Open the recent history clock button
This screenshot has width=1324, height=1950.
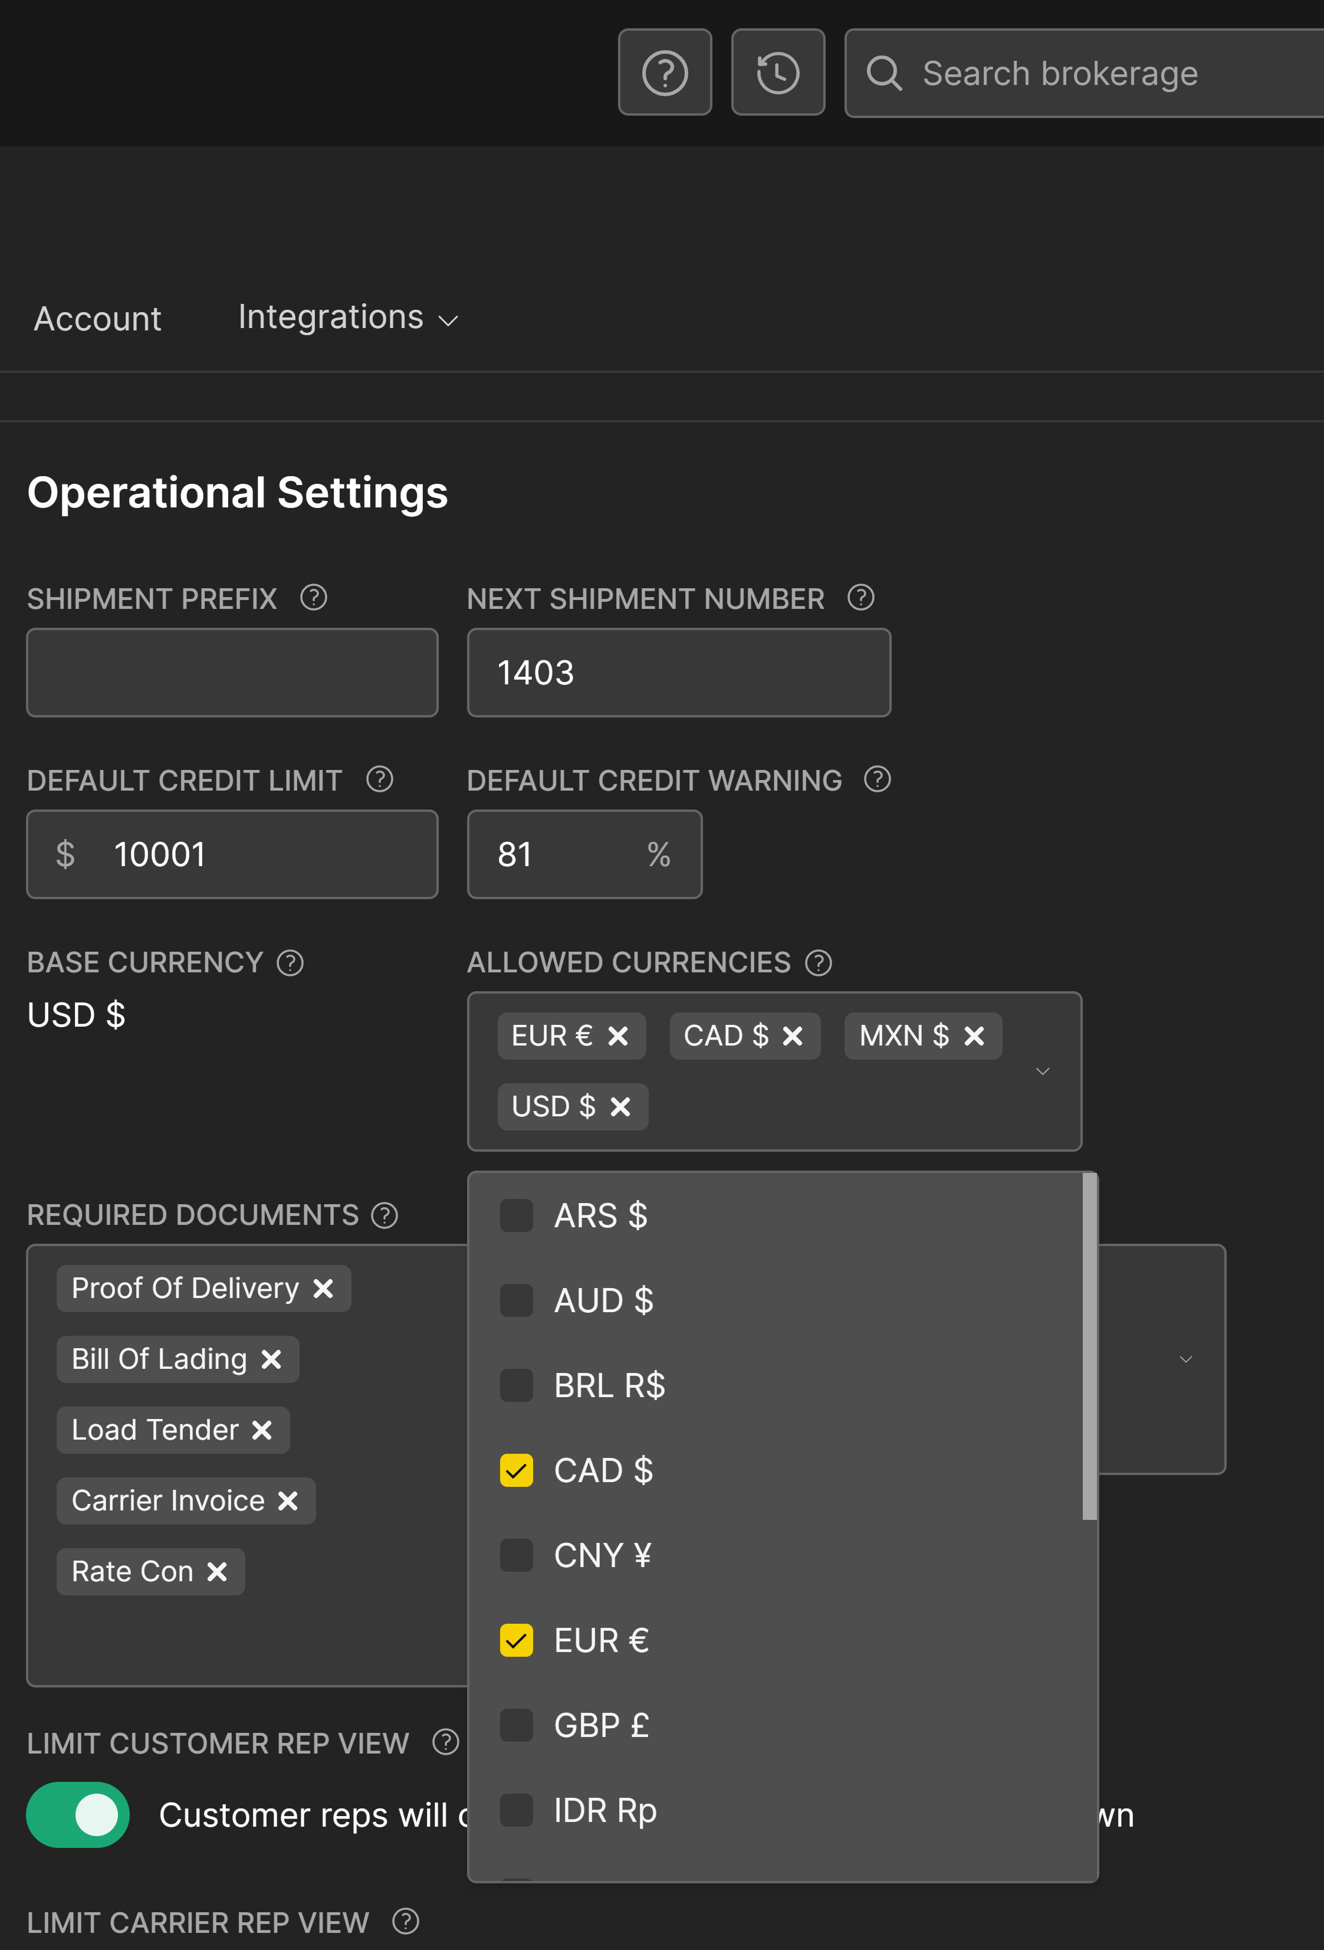(x=778, y=72)
